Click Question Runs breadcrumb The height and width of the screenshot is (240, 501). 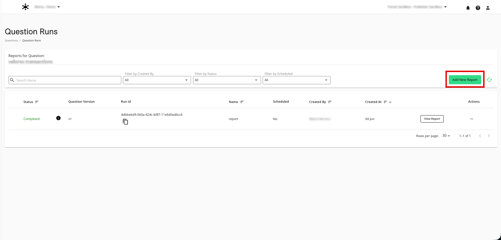coord(31,41)
